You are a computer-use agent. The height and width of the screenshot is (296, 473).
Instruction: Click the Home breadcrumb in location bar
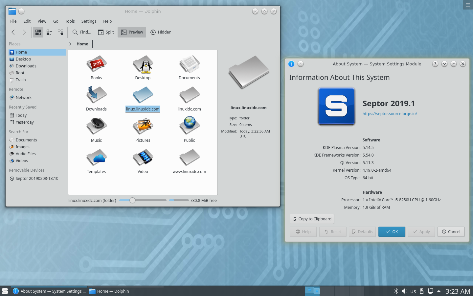82,44
